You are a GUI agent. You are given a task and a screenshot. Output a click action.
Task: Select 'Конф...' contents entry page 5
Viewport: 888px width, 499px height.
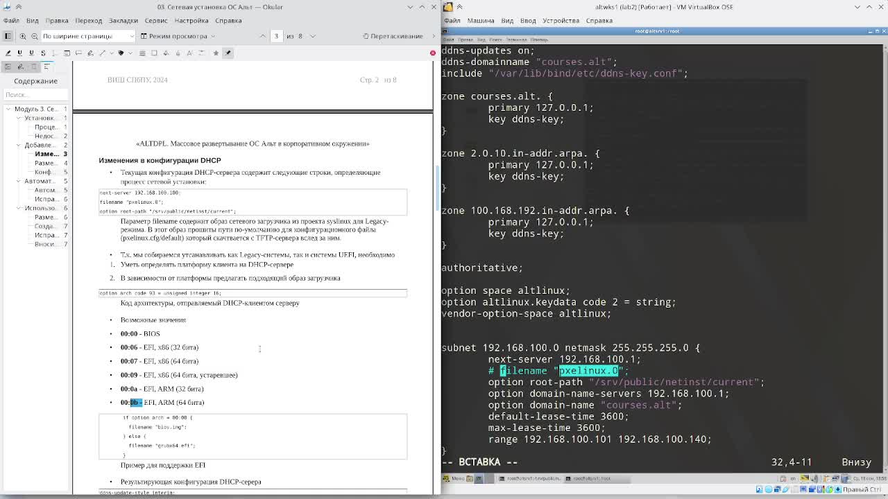46,172
